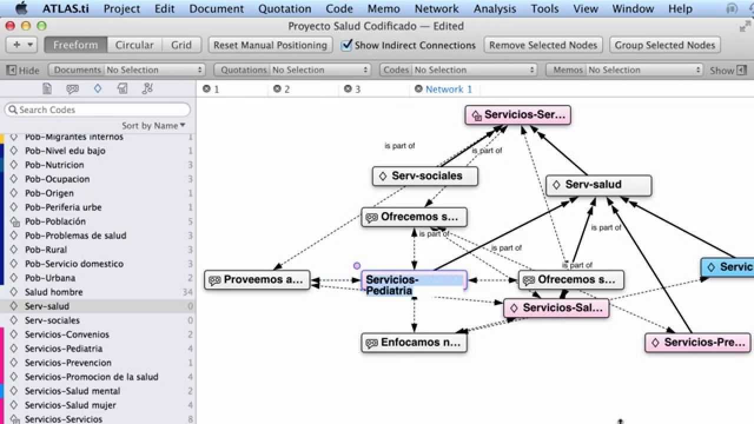This screenshot has width=754, height=424.
Task: Close tab 3 with its x icon
Action: pyautogui.click(x=348, y=89)
